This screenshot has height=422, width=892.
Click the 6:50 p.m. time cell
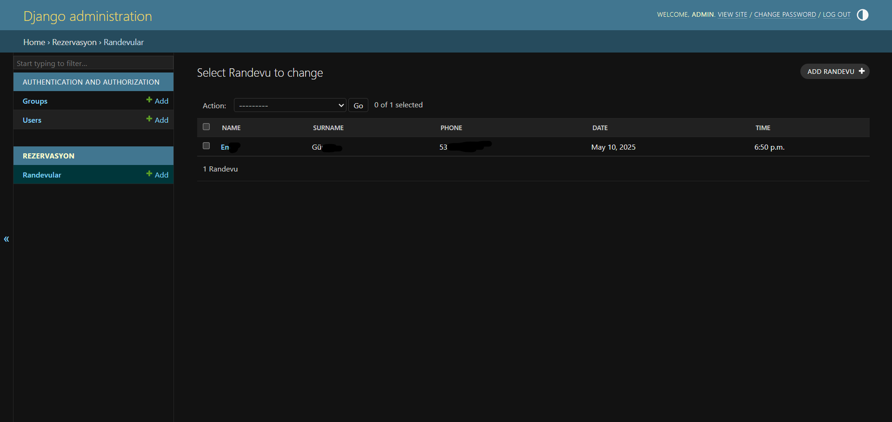[769, 147]
